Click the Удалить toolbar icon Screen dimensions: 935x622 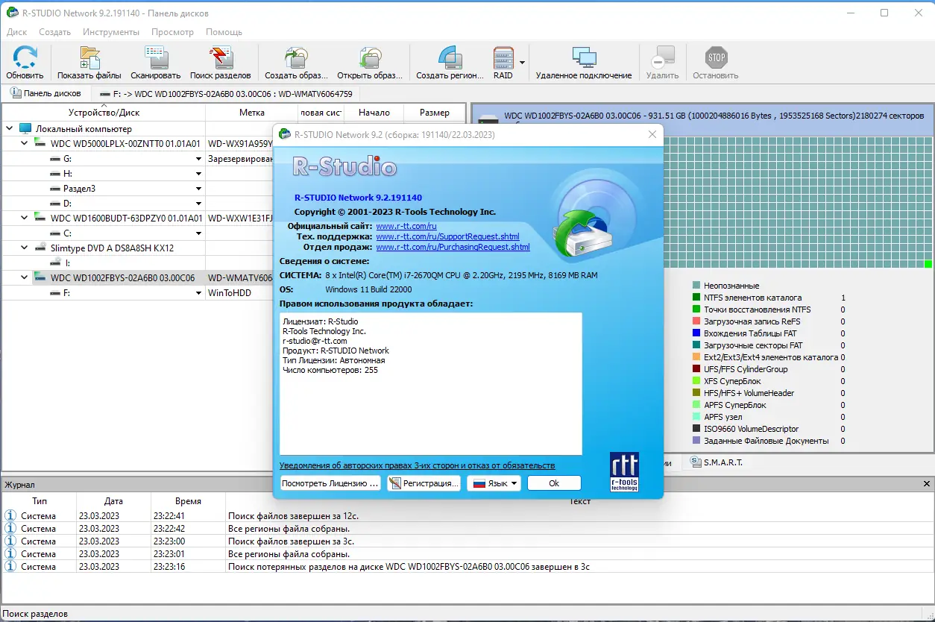(x=662, y=58)
